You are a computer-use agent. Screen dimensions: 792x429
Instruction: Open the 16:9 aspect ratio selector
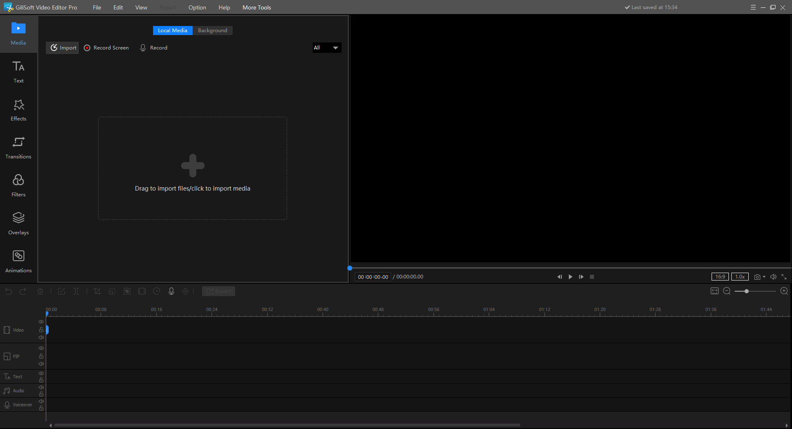(x=720, y=277)
